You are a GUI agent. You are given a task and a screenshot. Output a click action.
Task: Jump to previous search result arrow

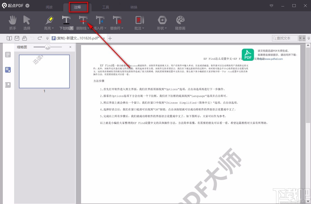click(304, 38)
